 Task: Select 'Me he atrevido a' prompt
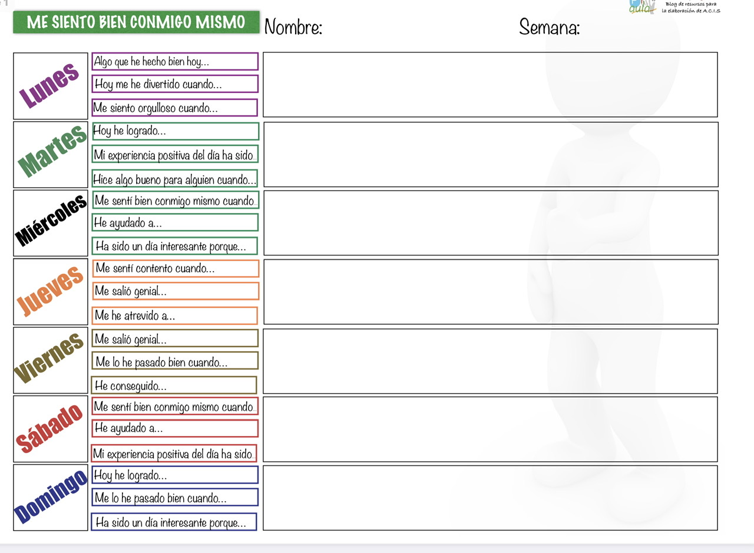[x=175, y=316]
